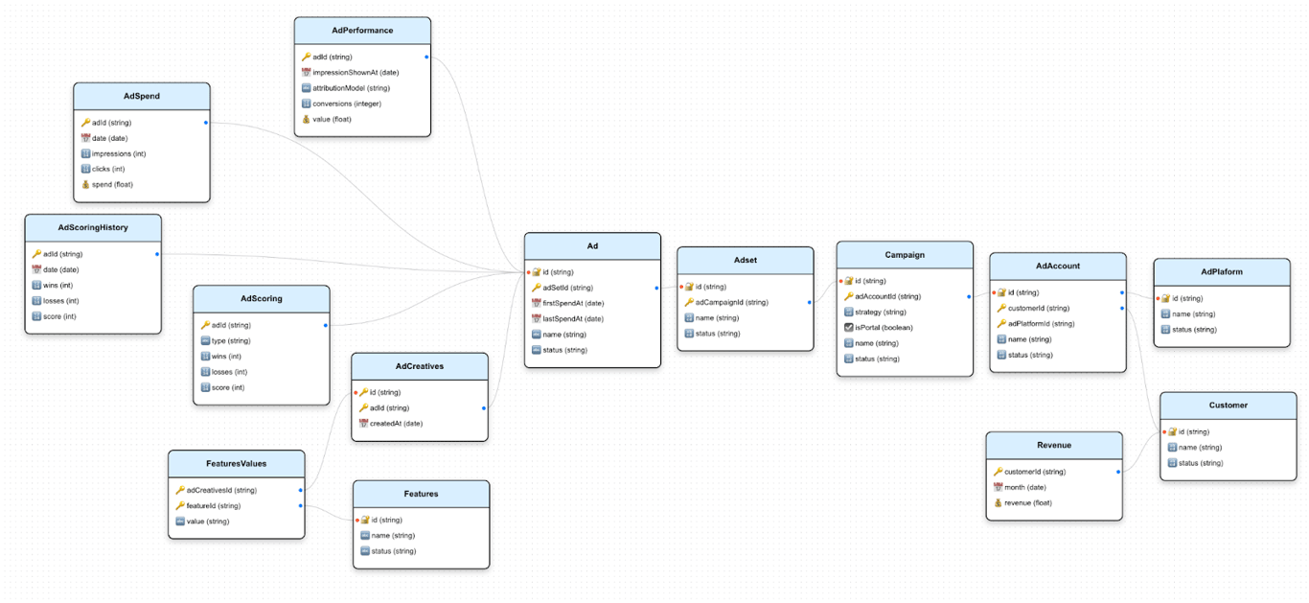Viewport: 1309px width, 603px height.
Task: Select the AdPerformance table header
Action: pyautogui.click(x=362, y=31)
